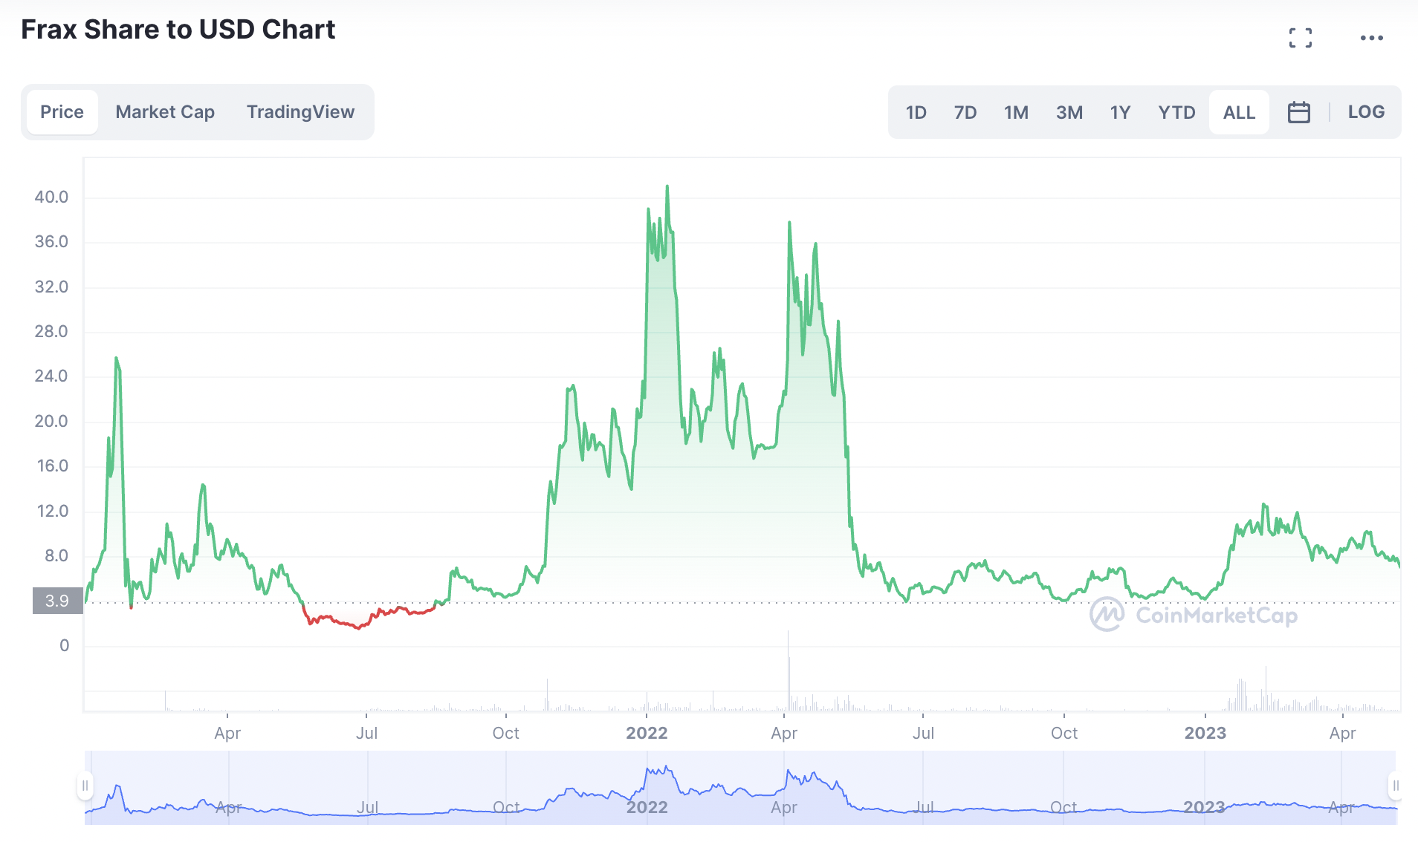
Task: Switch to the Market Cap tab
Action: tap(165, 112)
